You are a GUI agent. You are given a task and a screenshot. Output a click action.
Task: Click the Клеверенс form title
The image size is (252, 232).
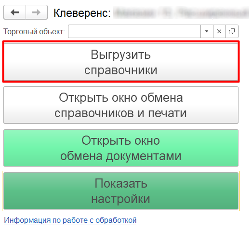82,13
